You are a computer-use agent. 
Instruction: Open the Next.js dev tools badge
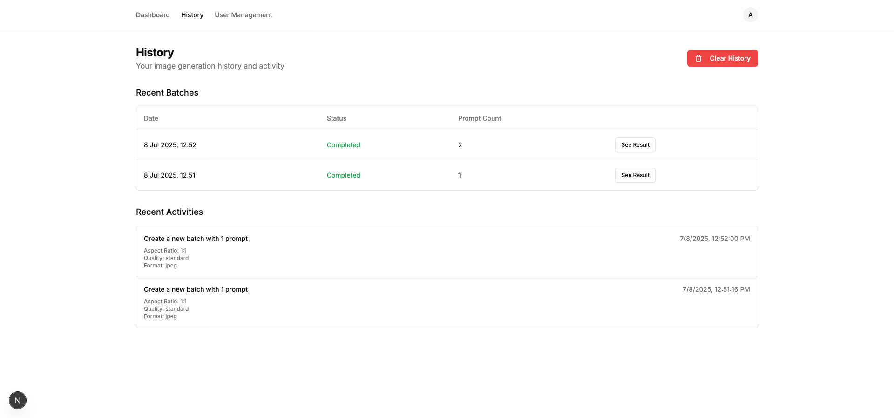click(18, 400)
